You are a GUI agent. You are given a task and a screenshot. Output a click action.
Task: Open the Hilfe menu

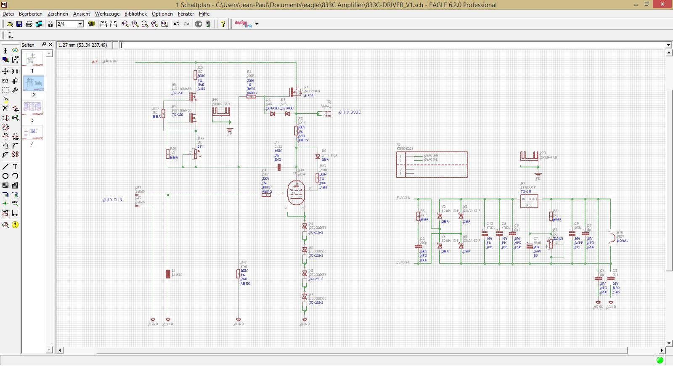(x=204, y=14)
